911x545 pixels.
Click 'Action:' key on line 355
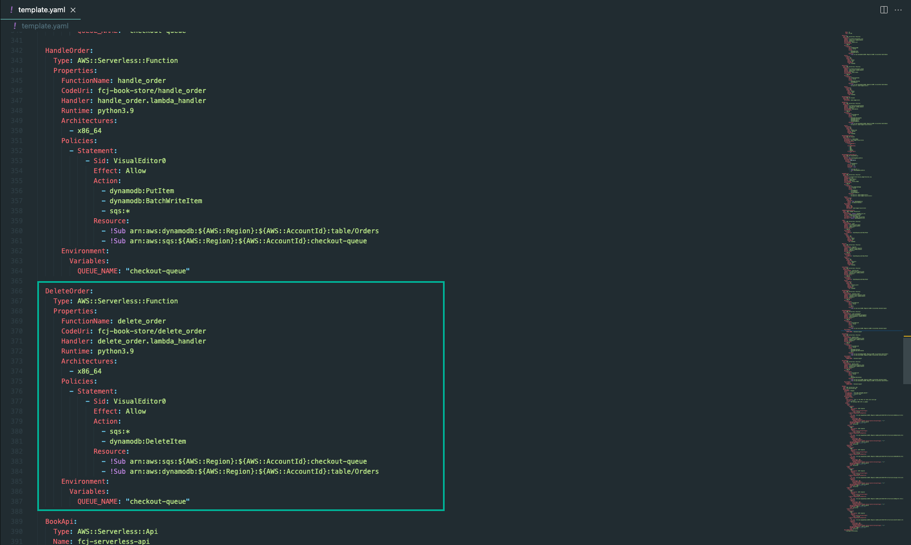pos(107,181)
